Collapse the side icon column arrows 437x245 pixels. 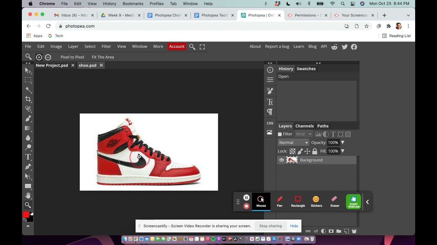click(270, 63)
